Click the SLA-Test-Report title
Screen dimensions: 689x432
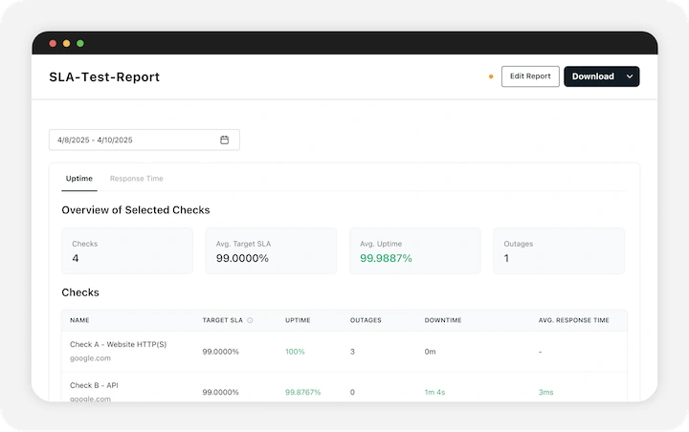click(104, 76)
